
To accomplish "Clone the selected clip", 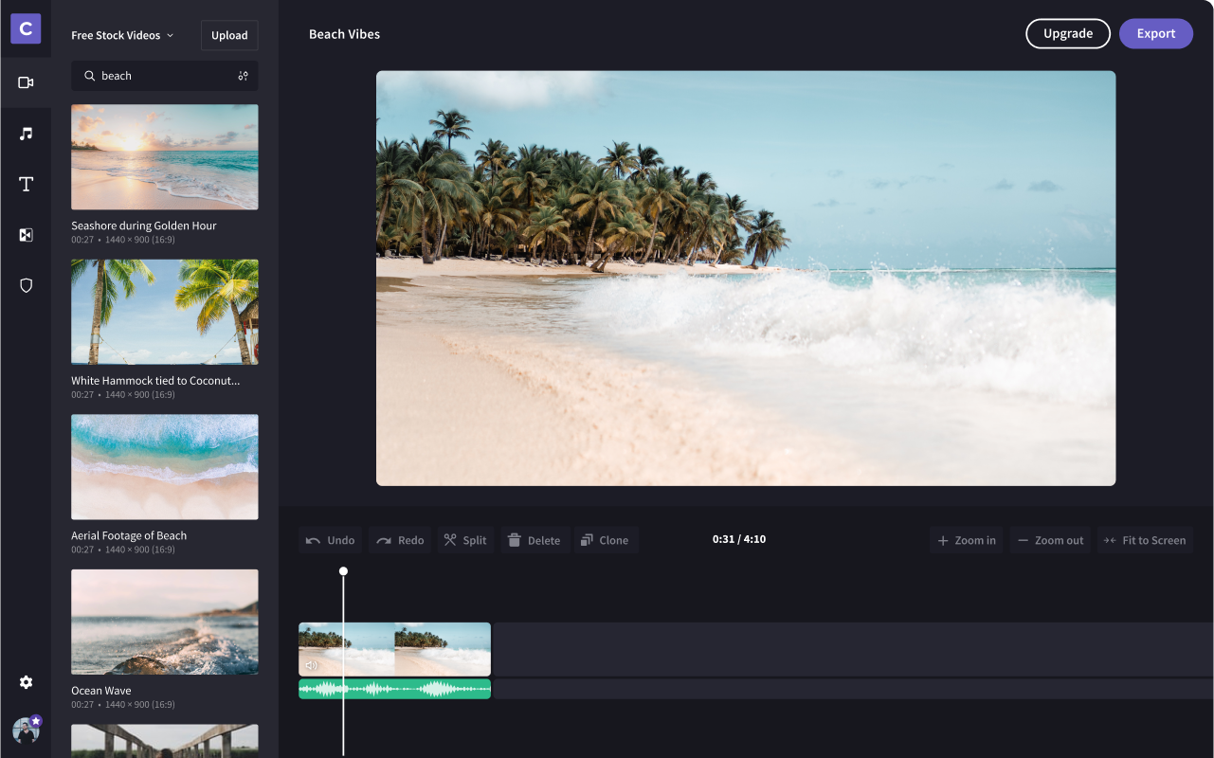I will point(605,540).
